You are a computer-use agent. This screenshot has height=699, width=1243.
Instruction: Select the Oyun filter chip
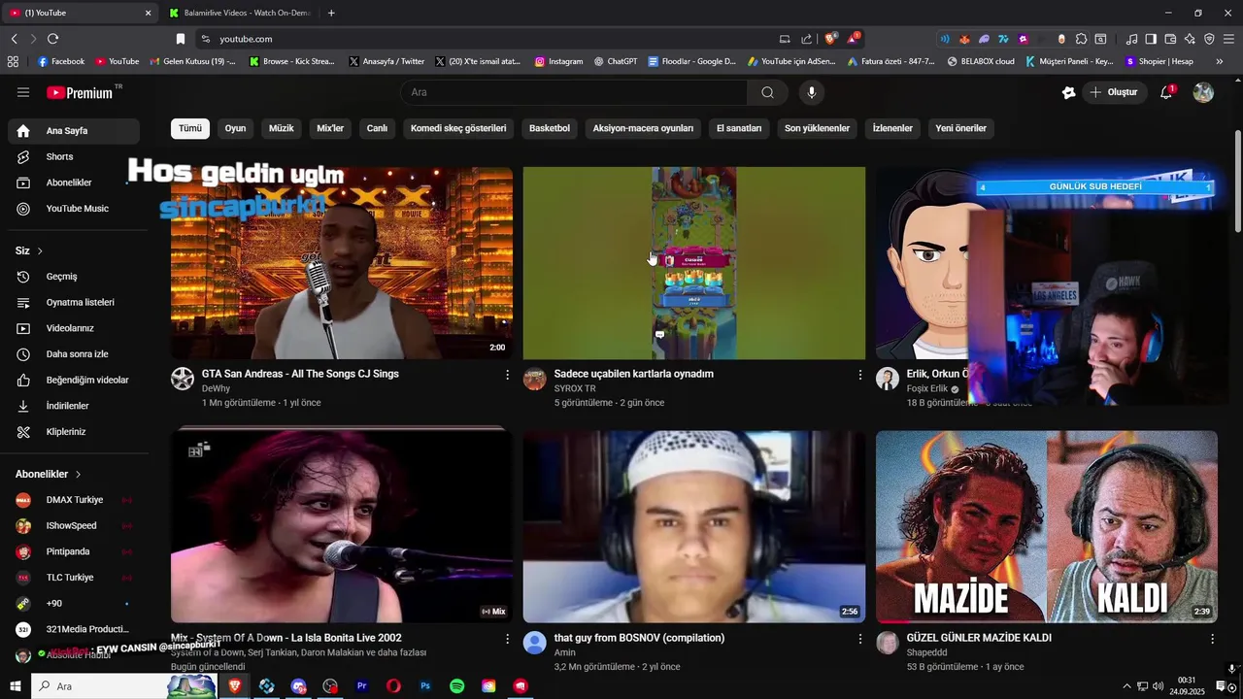pos(235,128)
